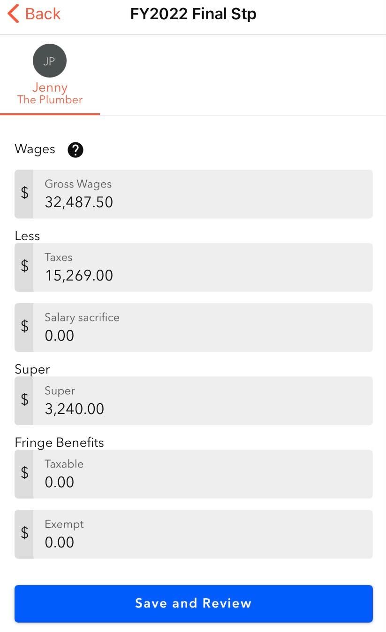
Task: Click the dollar sign beside Taxable
Action: (x=24, y=474)
